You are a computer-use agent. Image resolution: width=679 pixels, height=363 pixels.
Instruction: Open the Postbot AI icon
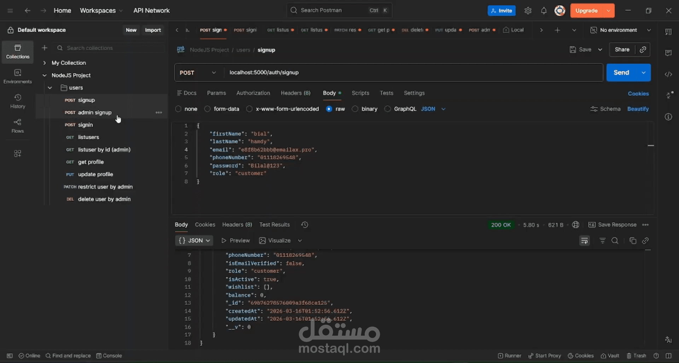pos(668,340)
